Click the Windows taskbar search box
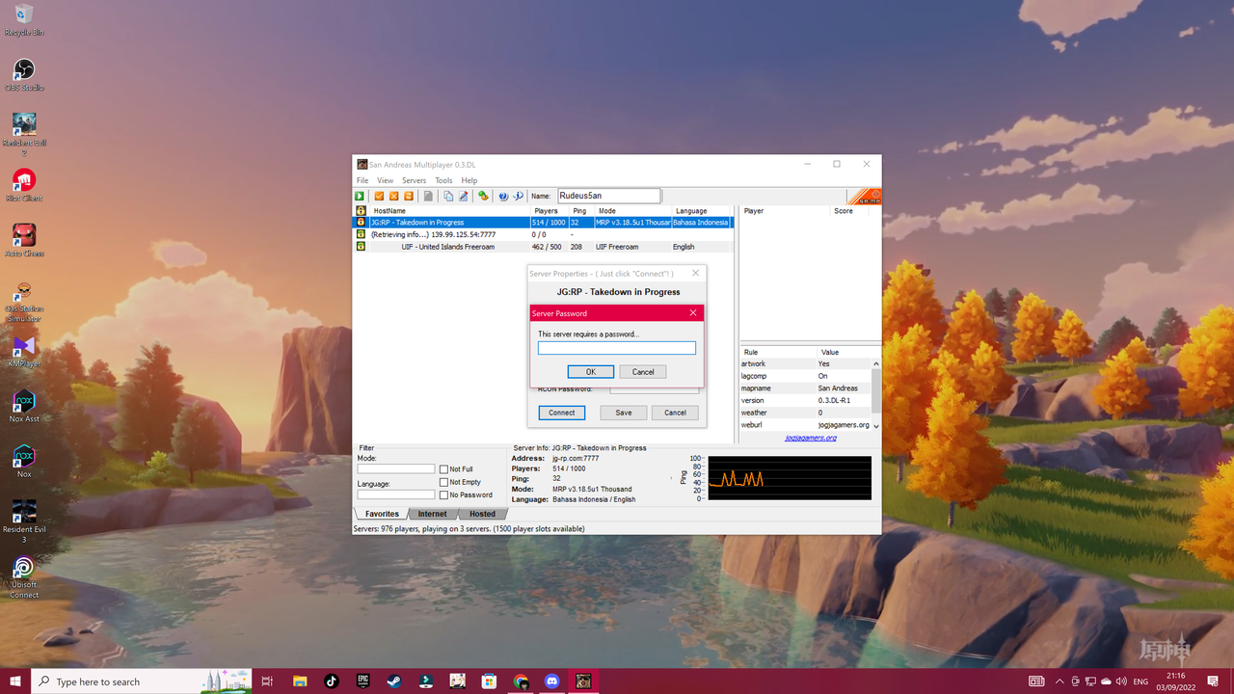 pyautogui.click(x=142, y=681)
